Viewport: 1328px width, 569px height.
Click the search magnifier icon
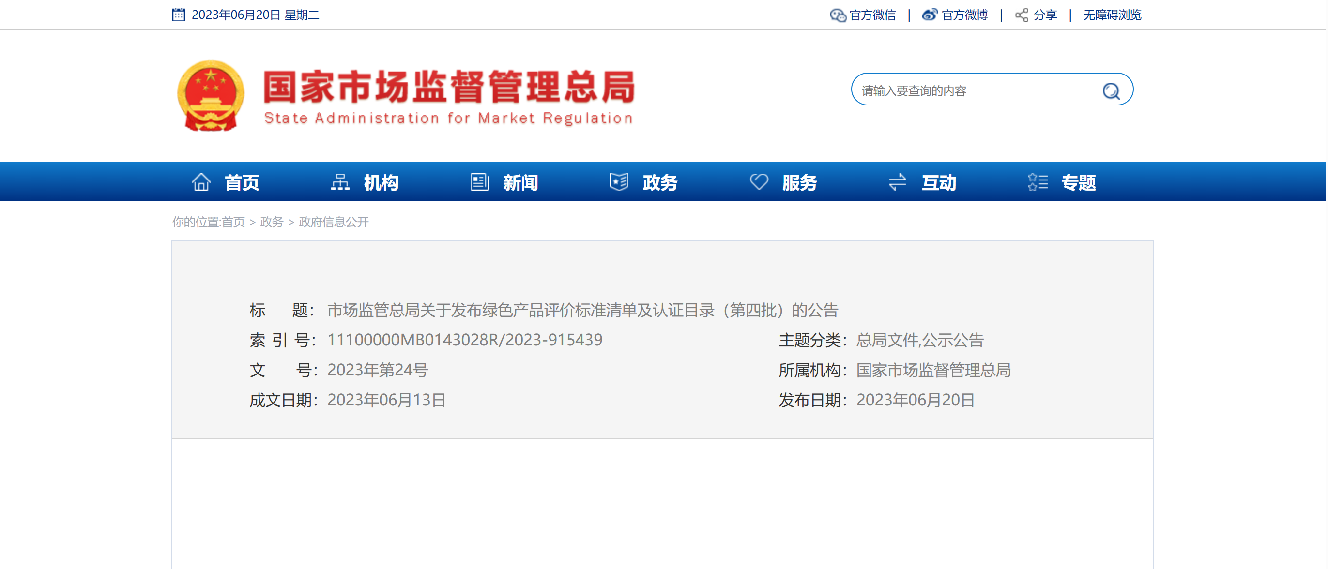coord(1111,91)
